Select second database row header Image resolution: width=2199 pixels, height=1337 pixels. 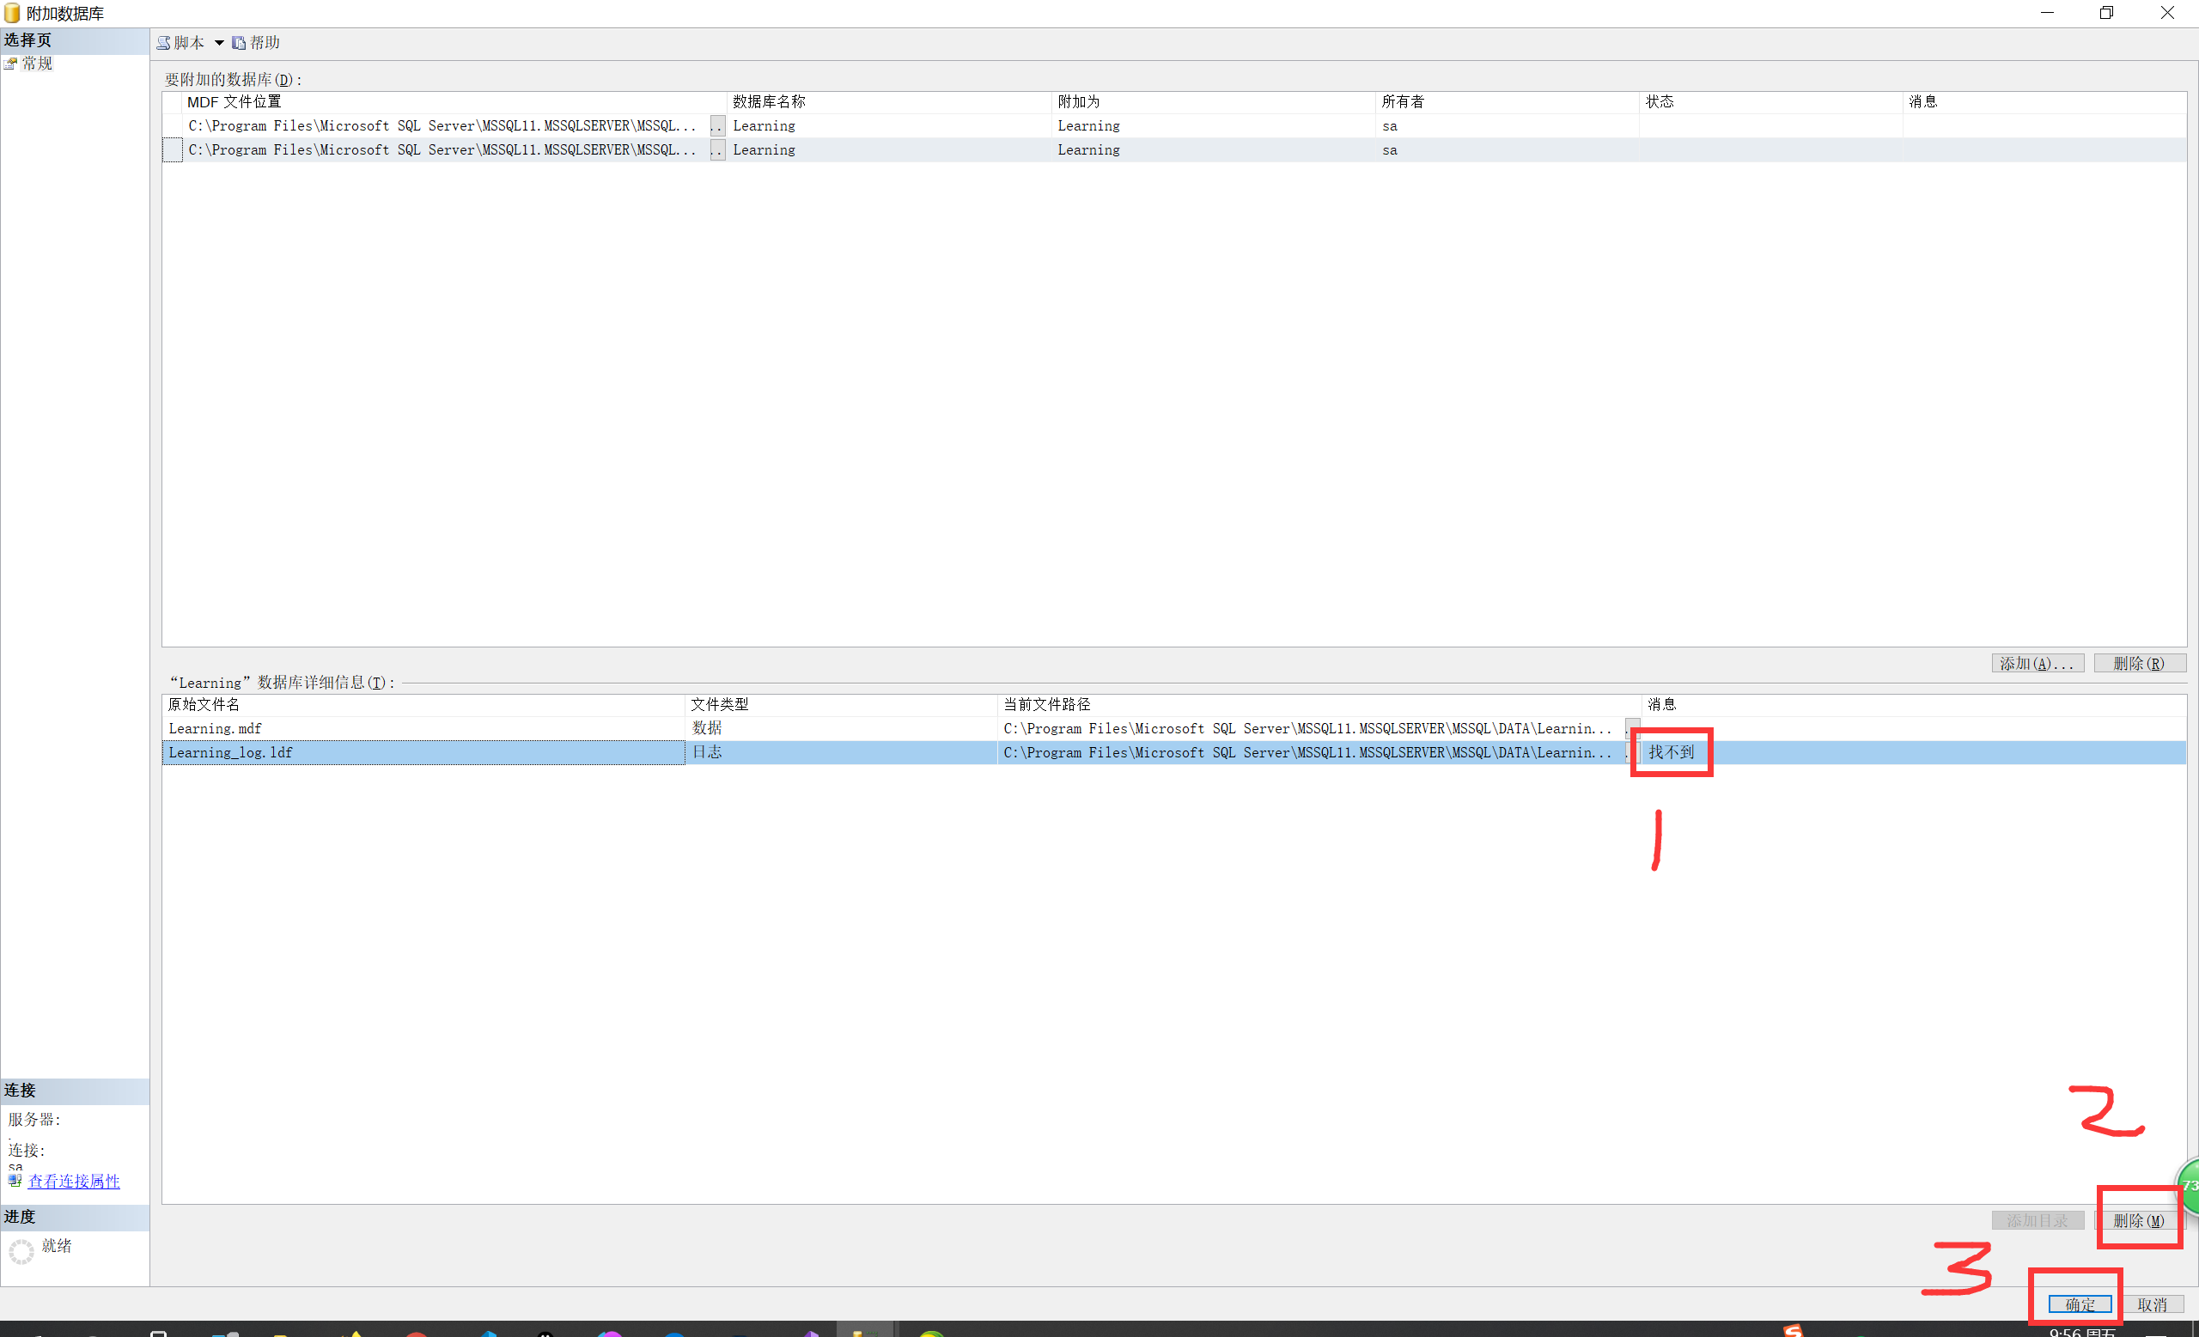(174, 150)
